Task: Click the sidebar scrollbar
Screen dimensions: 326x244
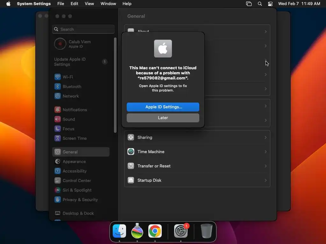Action: tap(115, 85)
